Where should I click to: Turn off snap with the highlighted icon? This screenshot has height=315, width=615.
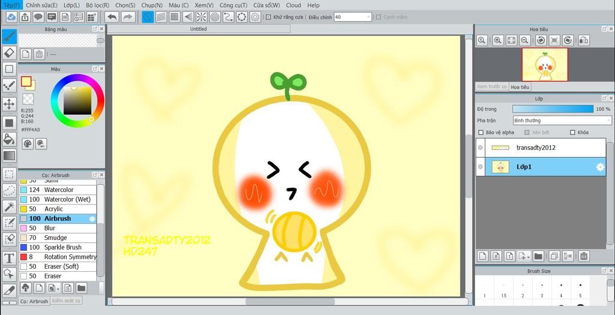tap(148, 17)
